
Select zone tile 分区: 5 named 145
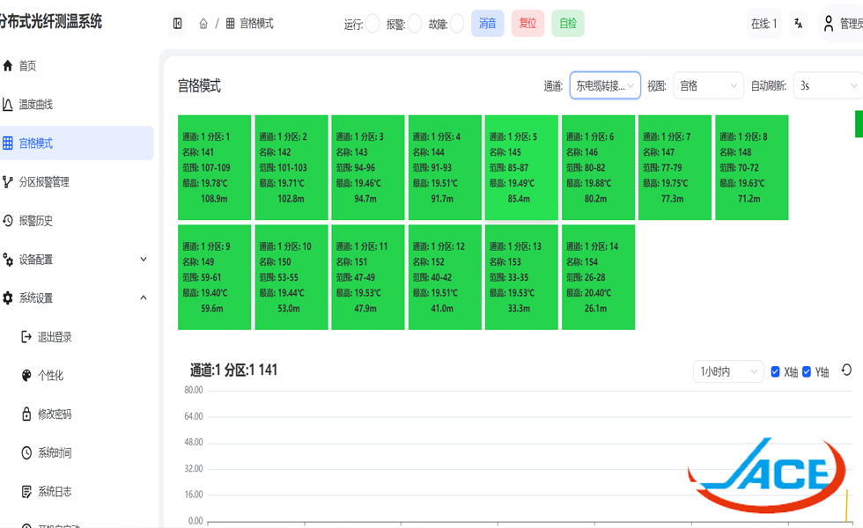[x=521, y=168]
